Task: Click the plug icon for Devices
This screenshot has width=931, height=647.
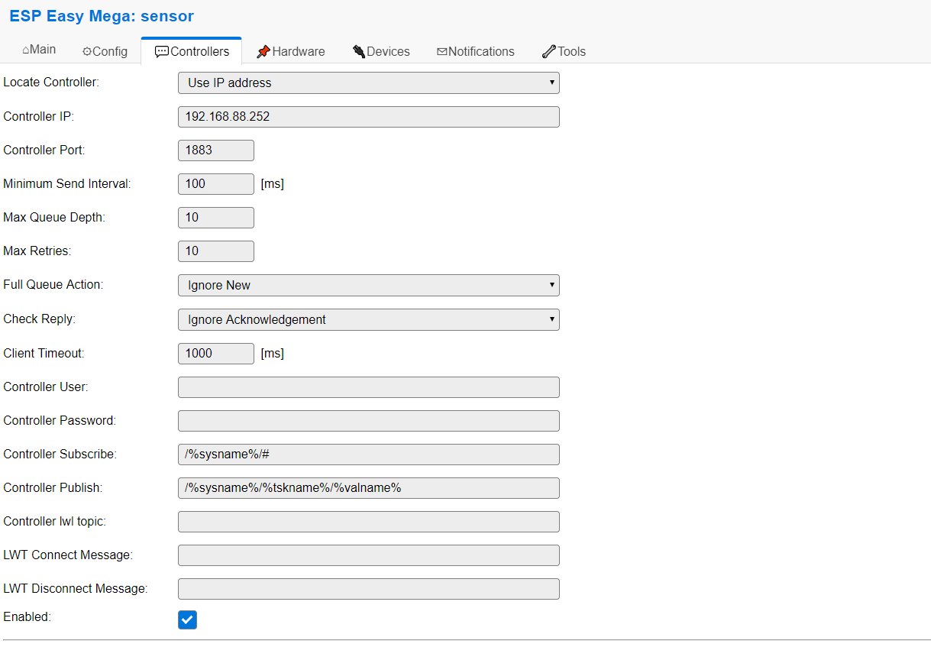Action: 359,51
